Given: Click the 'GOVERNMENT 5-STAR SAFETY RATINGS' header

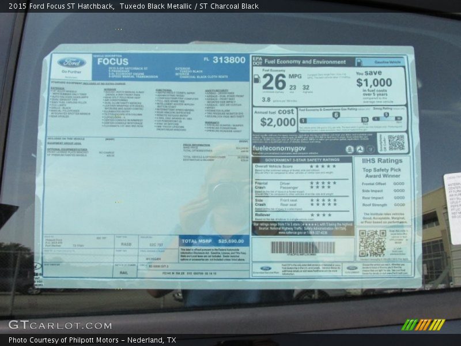Looking at the screenshot, I should coord(302,160).
